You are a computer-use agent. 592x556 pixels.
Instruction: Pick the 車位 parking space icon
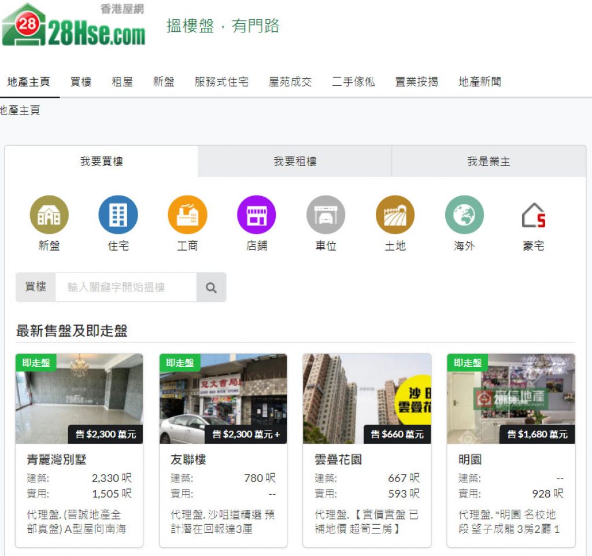326,215
